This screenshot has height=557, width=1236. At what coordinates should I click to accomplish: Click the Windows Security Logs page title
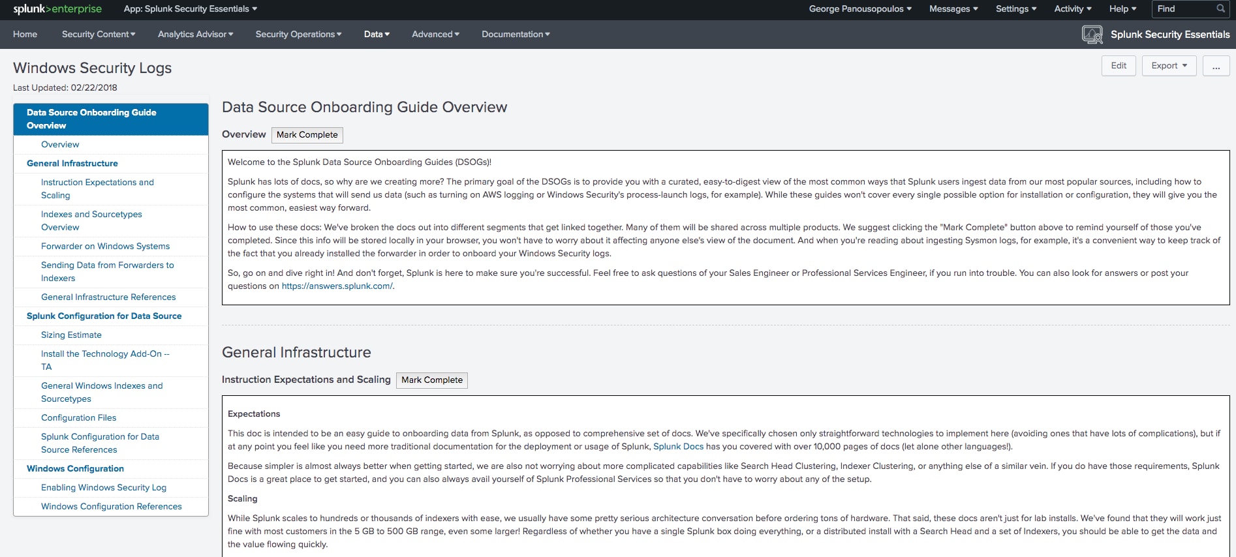tap(92, 68)
